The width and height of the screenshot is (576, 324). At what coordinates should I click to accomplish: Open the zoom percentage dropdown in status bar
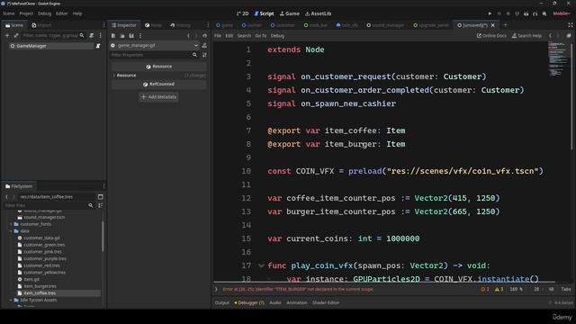point(516,290)
